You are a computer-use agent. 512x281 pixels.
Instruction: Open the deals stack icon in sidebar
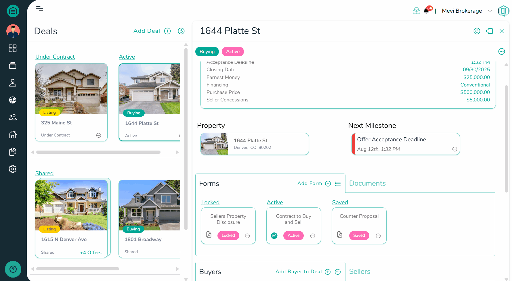[13, 66]
